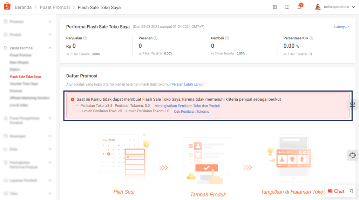Click the selleroperations username
The image size is (359, 200).
pos(336,7)
